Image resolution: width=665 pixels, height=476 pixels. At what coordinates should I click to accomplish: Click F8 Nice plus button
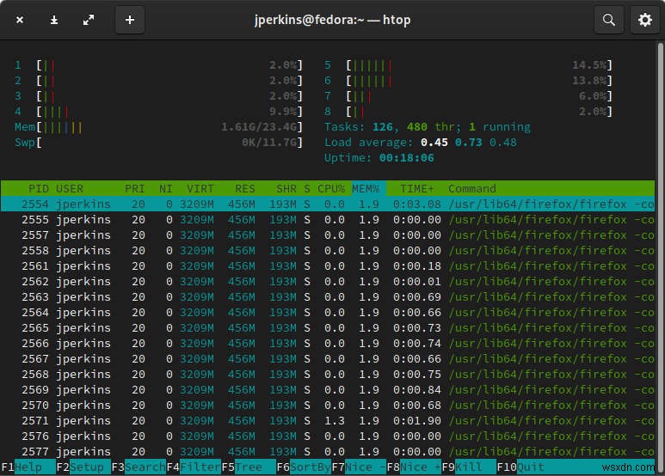(x=415, y=467)
